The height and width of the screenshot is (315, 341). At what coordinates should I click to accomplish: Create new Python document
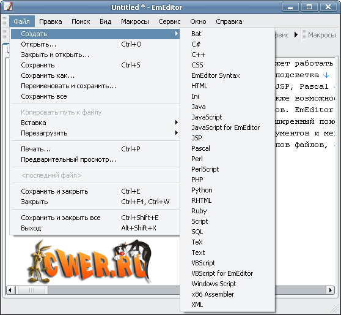pyautogui.click(x=227, y=190)
